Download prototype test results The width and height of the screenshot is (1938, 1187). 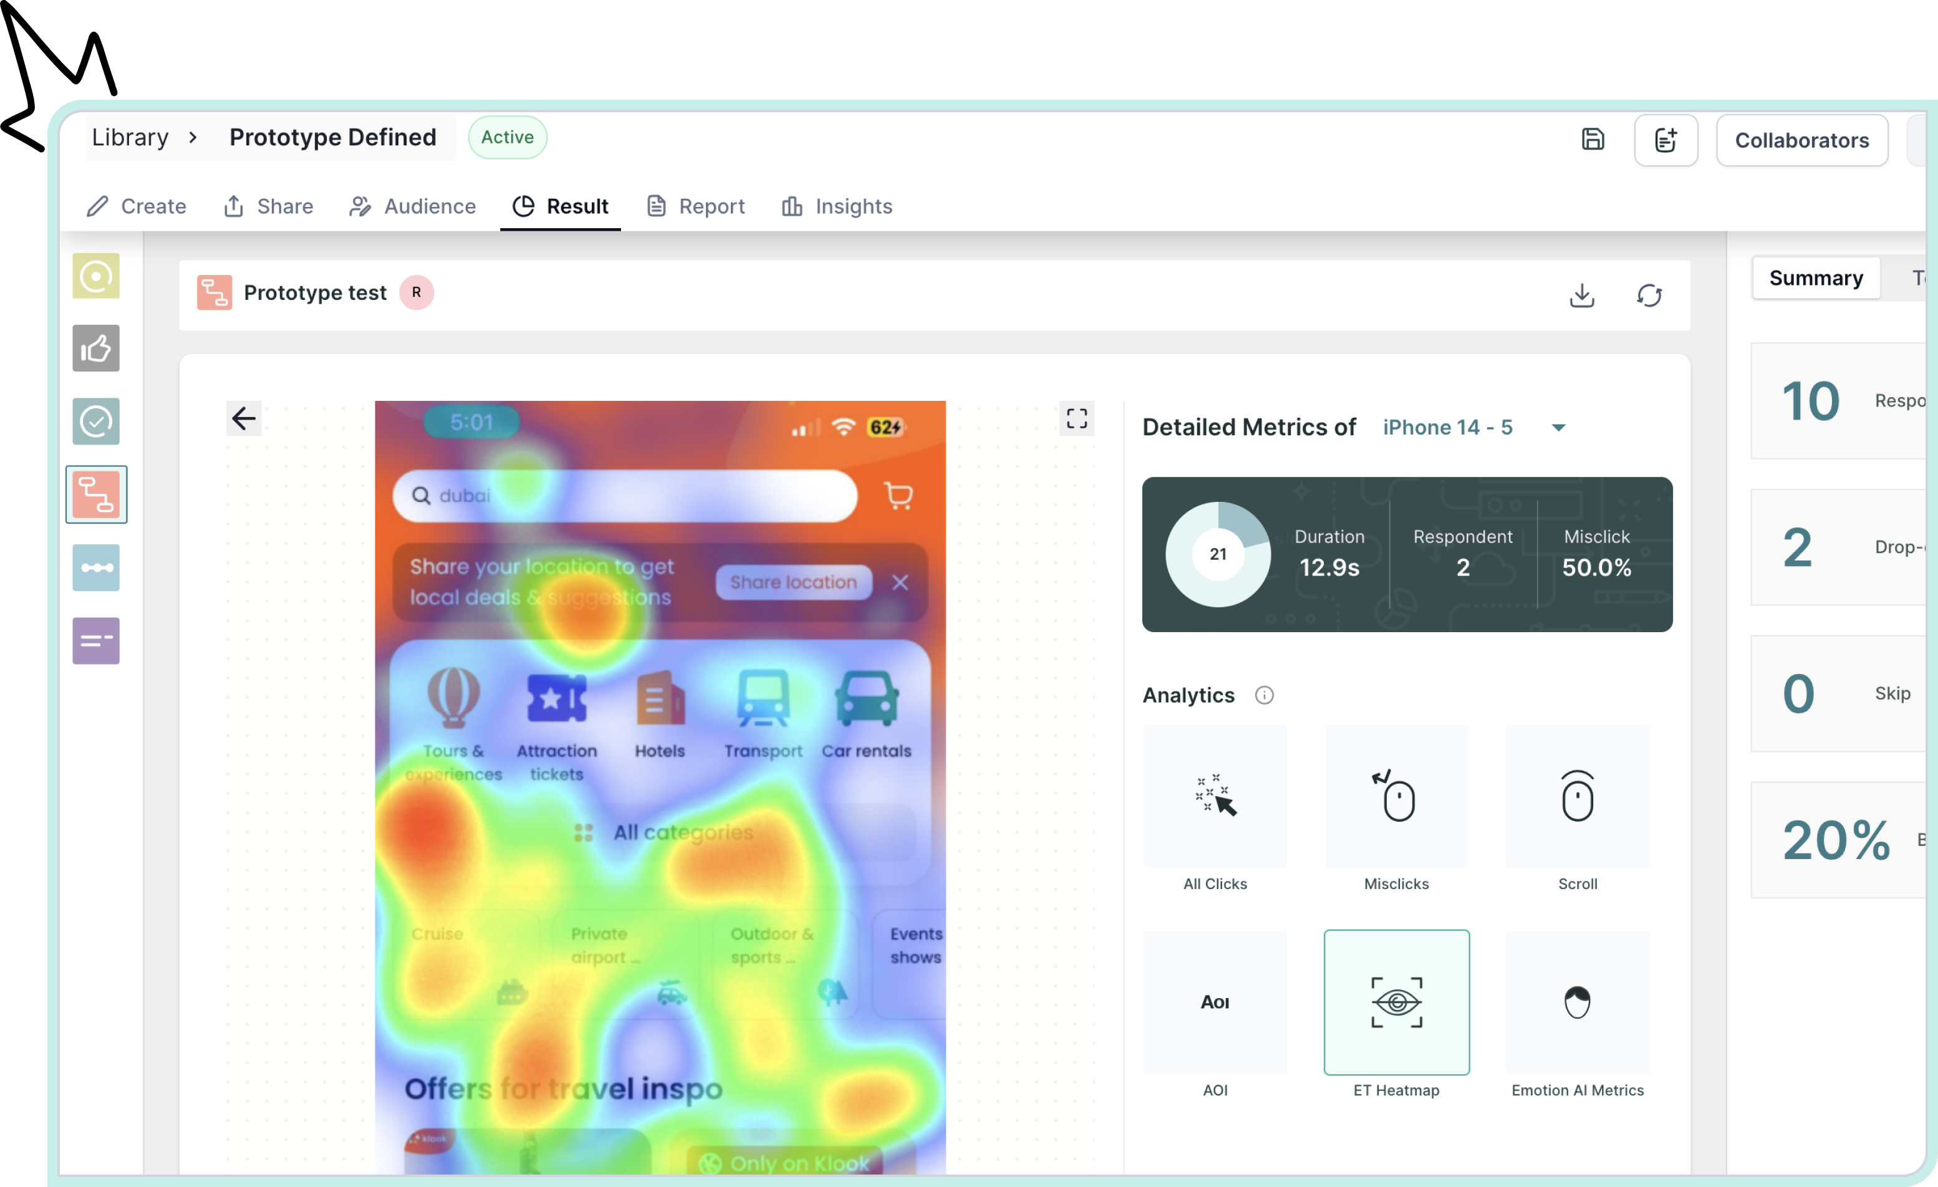(x=1582, y=295)
